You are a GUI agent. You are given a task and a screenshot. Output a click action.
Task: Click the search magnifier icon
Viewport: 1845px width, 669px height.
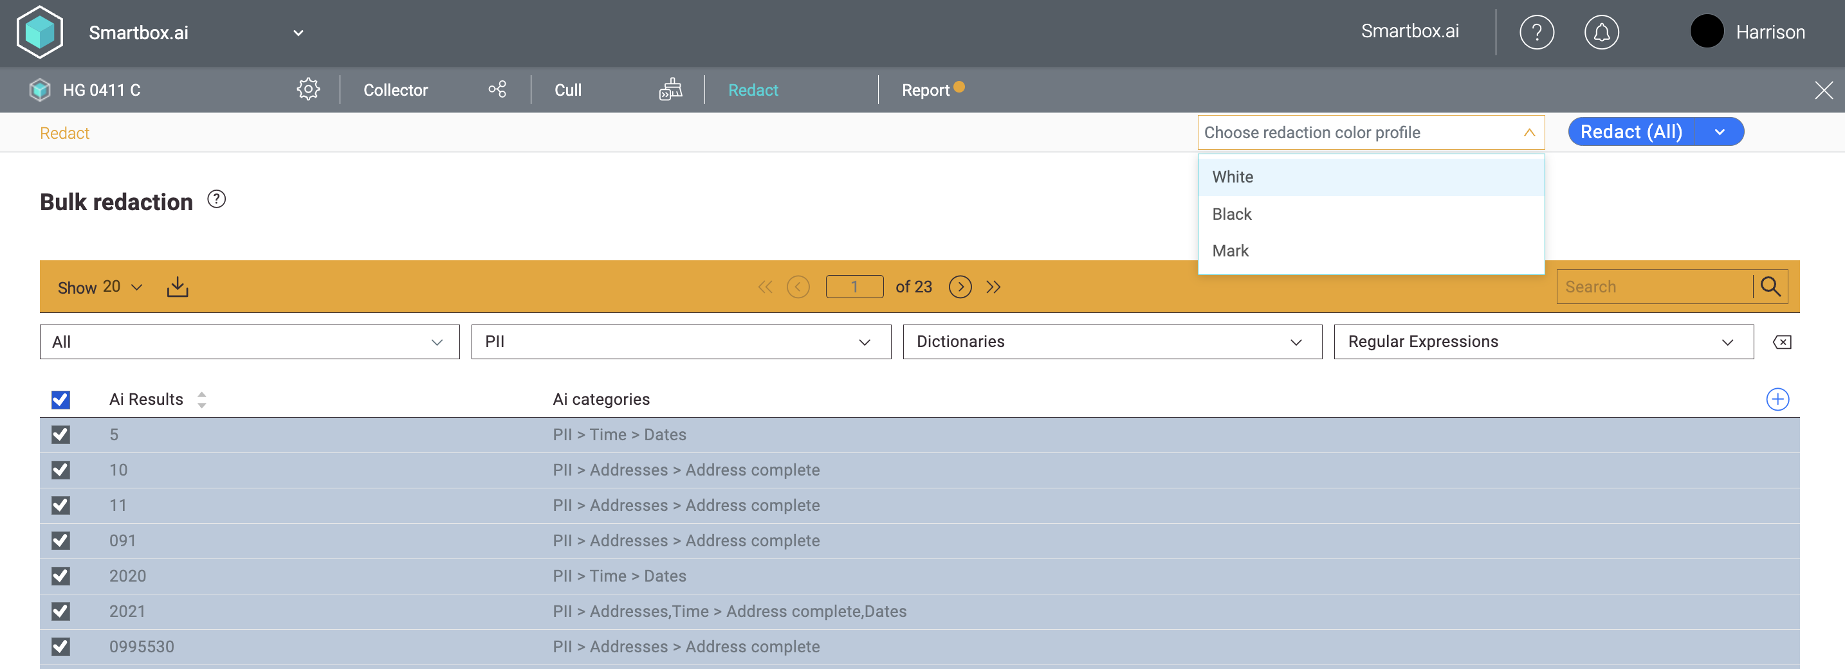1770,286
